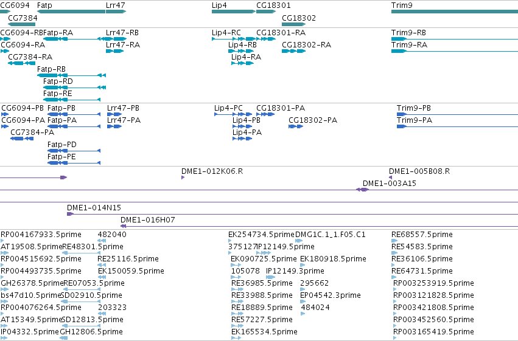Image resolution: width=518 pixels, height=341 pixels.
Task: Click protein CG6094-PB
Action: [x=23, y=108]
